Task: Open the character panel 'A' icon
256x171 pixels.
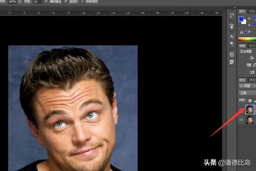Action: (x=232, y=36)
